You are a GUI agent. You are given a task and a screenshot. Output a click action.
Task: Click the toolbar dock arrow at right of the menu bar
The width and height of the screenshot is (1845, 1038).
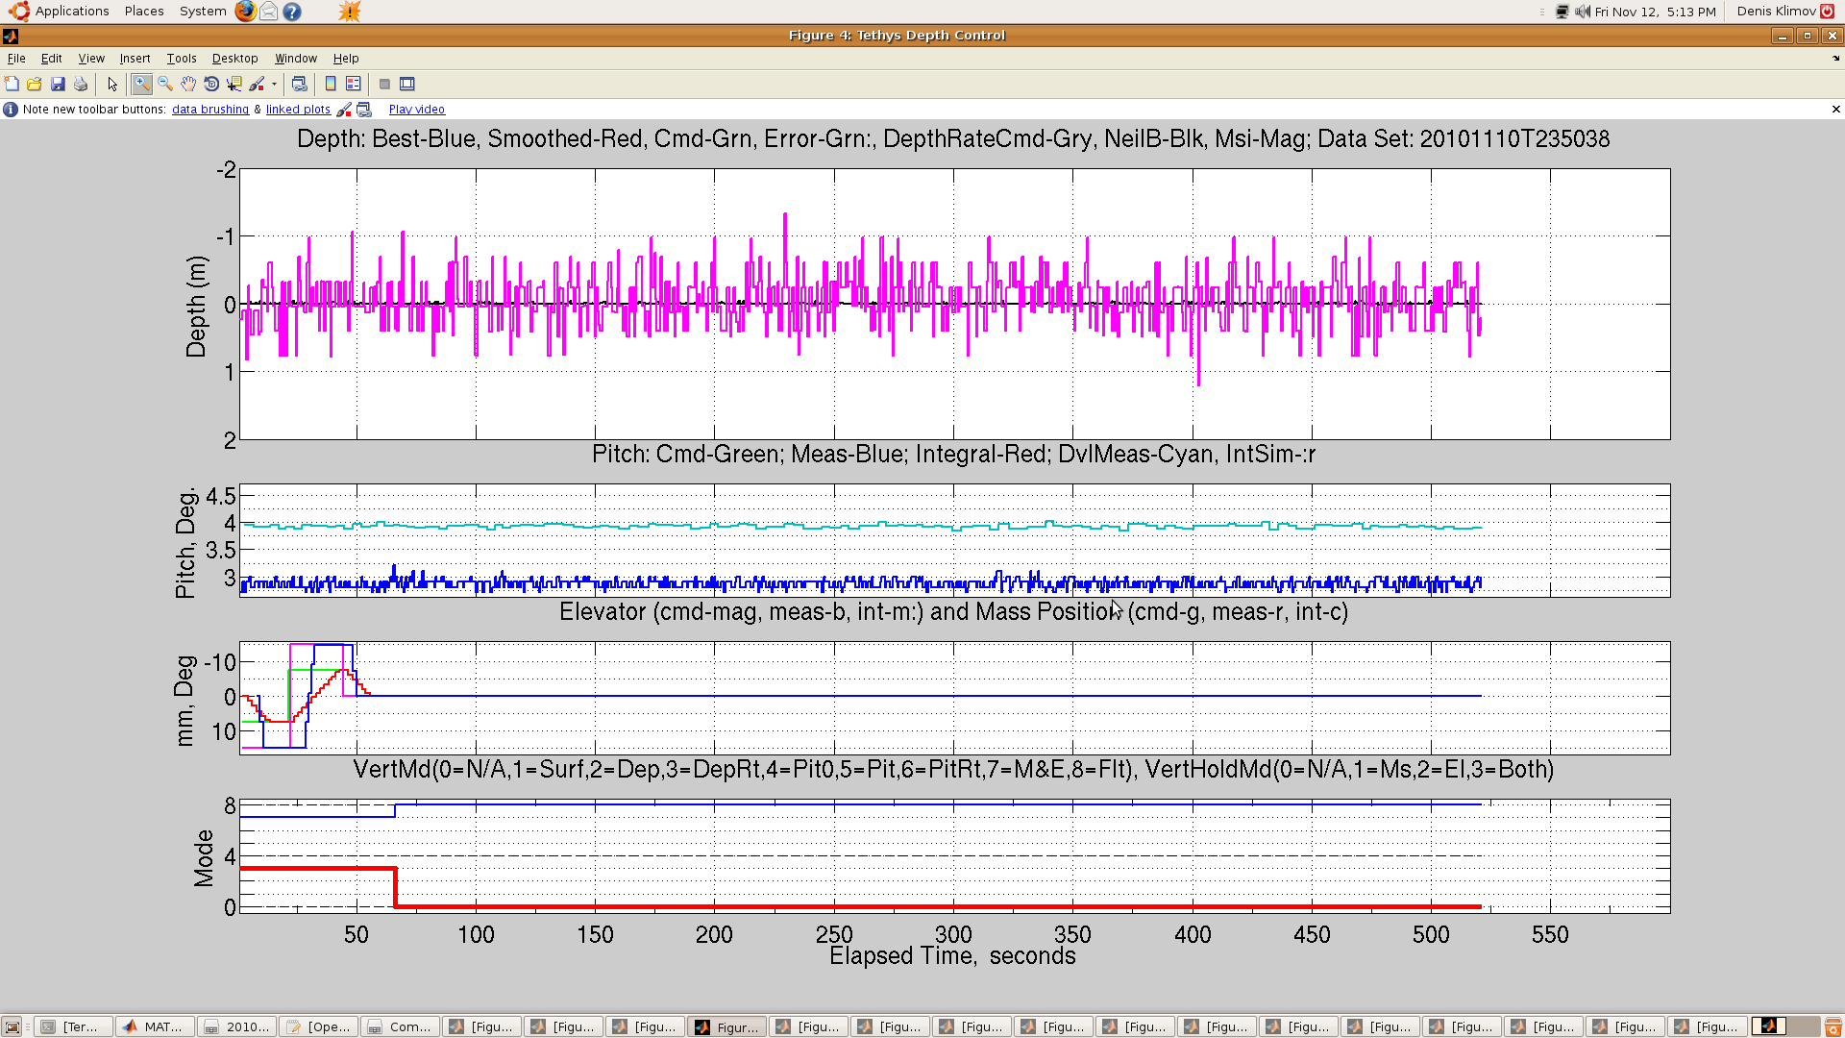(1836, 59)
